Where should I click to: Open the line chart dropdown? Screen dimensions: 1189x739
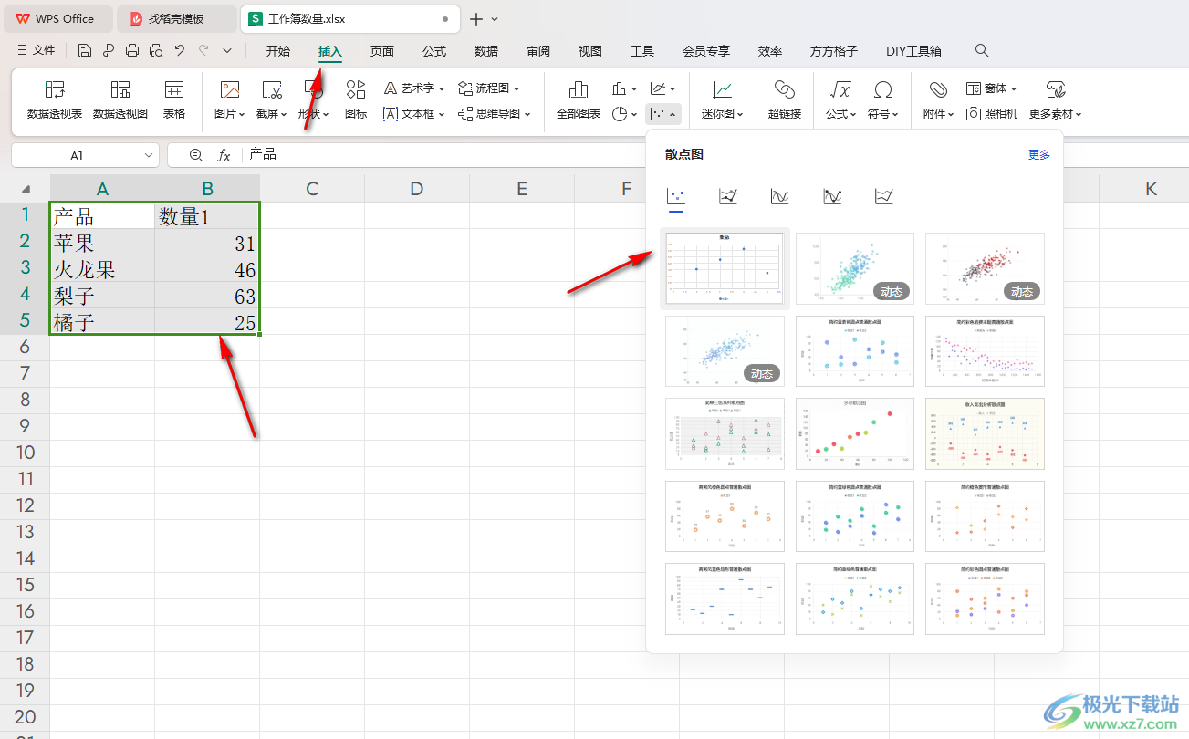coord(663,88)
